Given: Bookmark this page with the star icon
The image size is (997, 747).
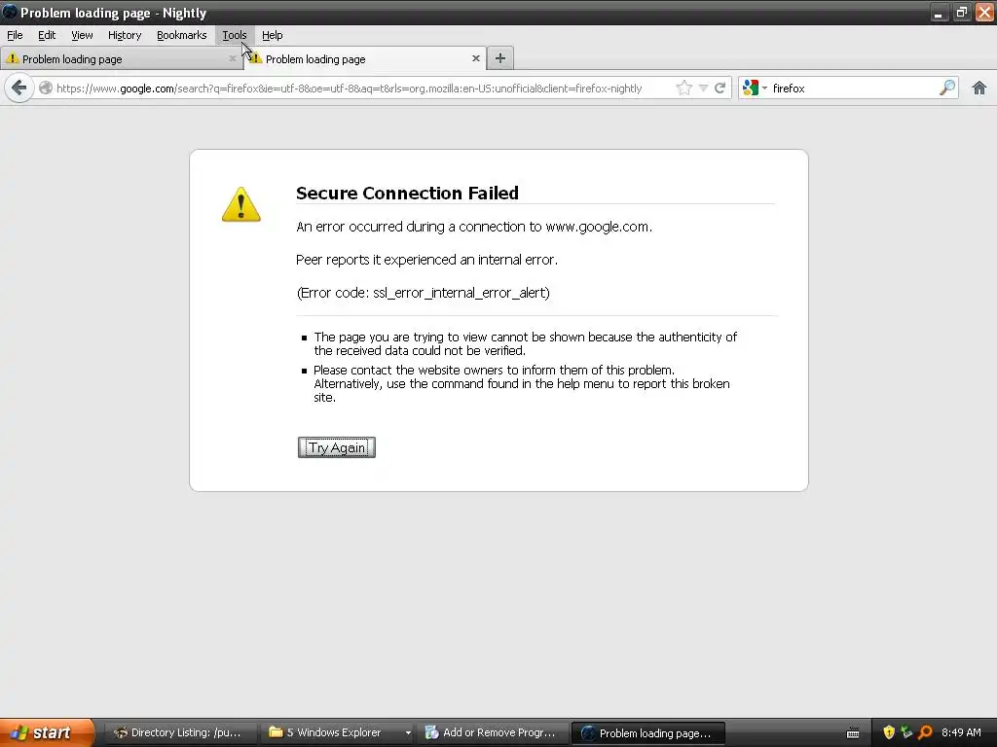Looking at the screenshot, I should point(684,88).
